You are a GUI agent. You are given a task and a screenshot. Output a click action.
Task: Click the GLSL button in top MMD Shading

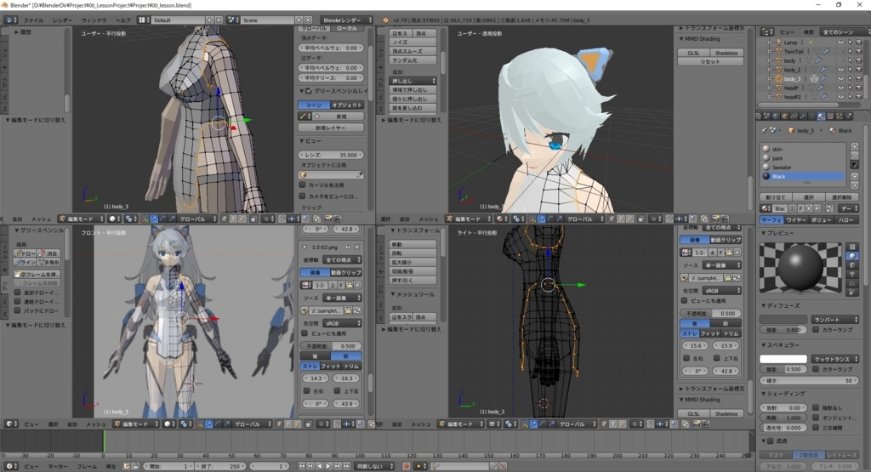[x=694, y=53]
